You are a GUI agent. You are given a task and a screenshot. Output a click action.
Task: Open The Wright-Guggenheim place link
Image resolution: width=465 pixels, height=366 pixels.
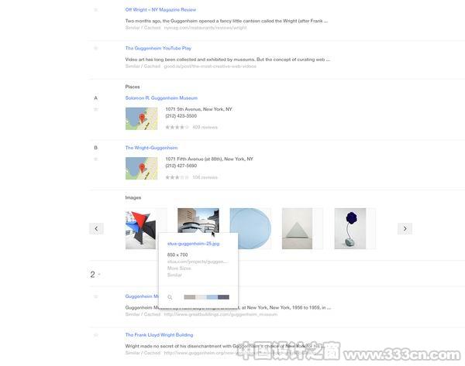click(151, 148)
